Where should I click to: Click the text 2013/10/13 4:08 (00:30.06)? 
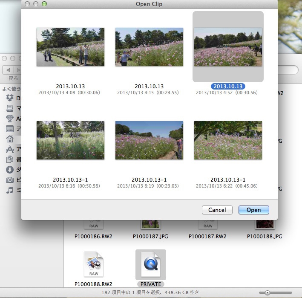point(69,93)
